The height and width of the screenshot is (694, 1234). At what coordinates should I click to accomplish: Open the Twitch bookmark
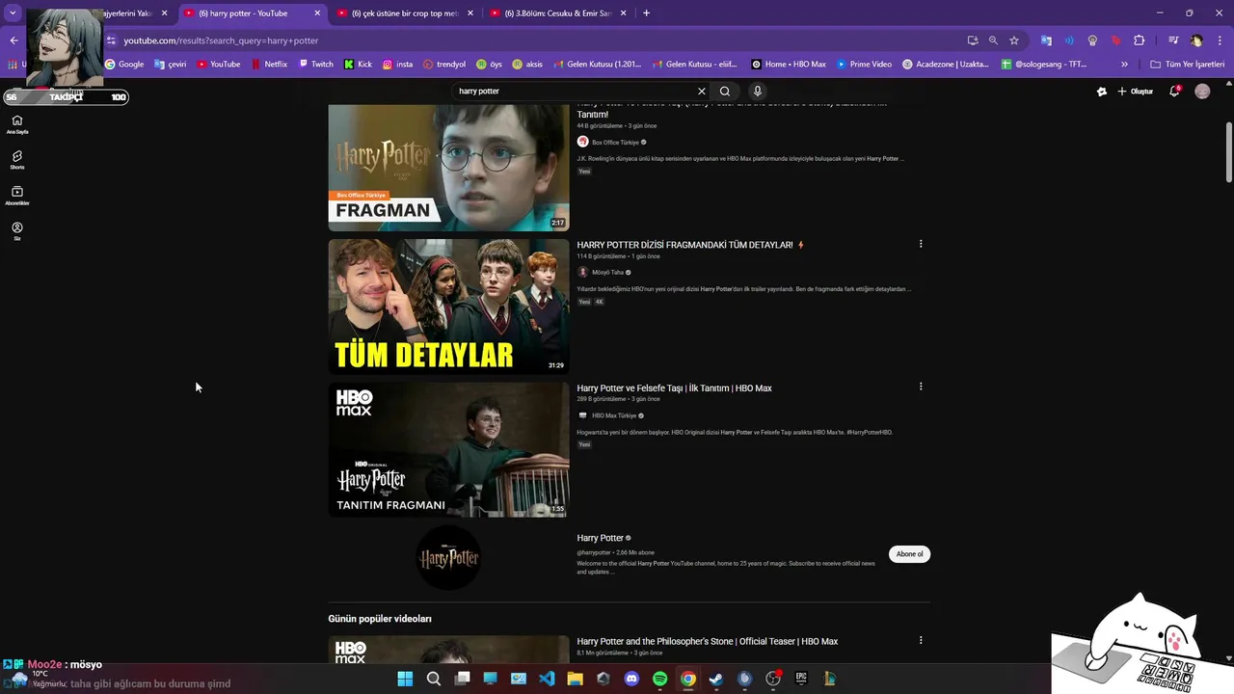pos(315,65)
